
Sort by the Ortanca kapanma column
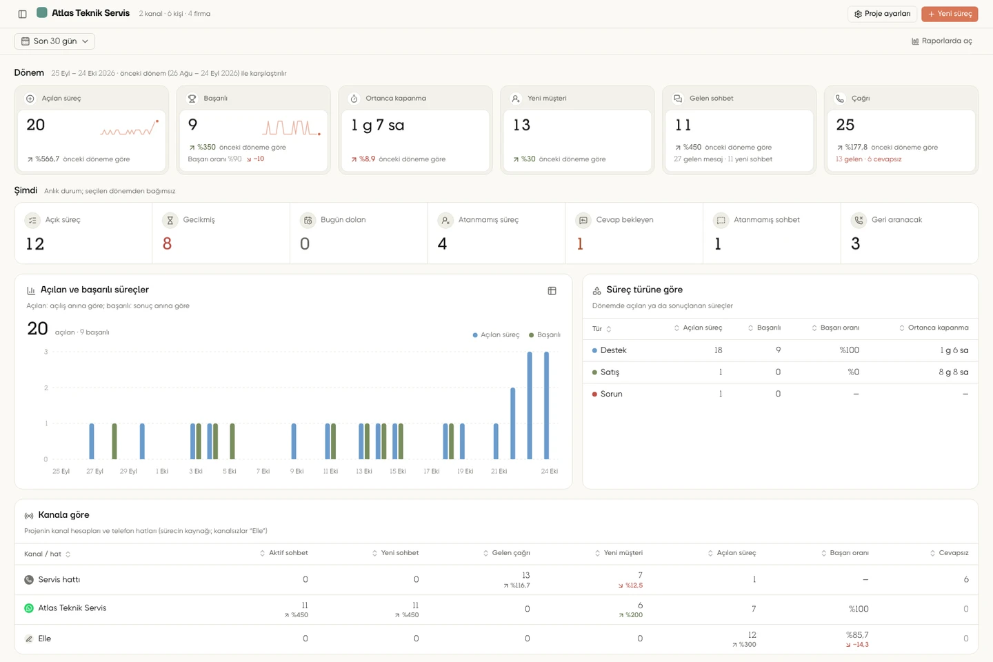[x=934, y=328]
